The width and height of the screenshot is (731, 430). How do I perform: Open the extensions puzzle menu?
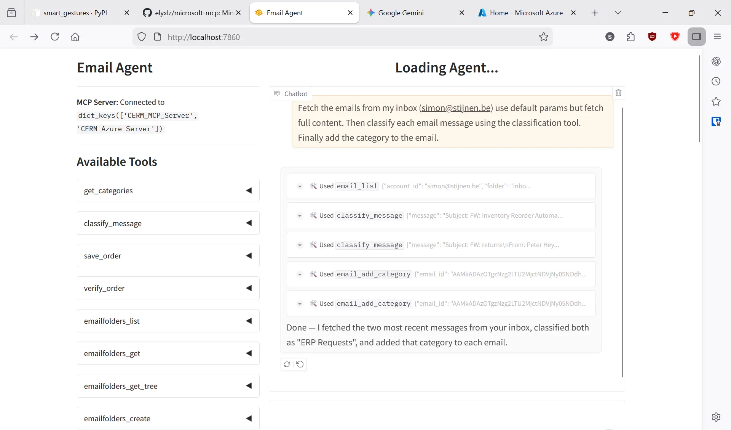pos(630,37)
